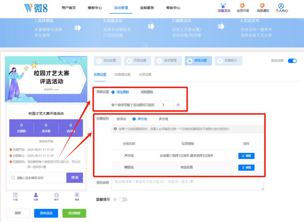Select 按活动 voting rule radio
This screenshot has height=222, width=304.
pos(113,119)
